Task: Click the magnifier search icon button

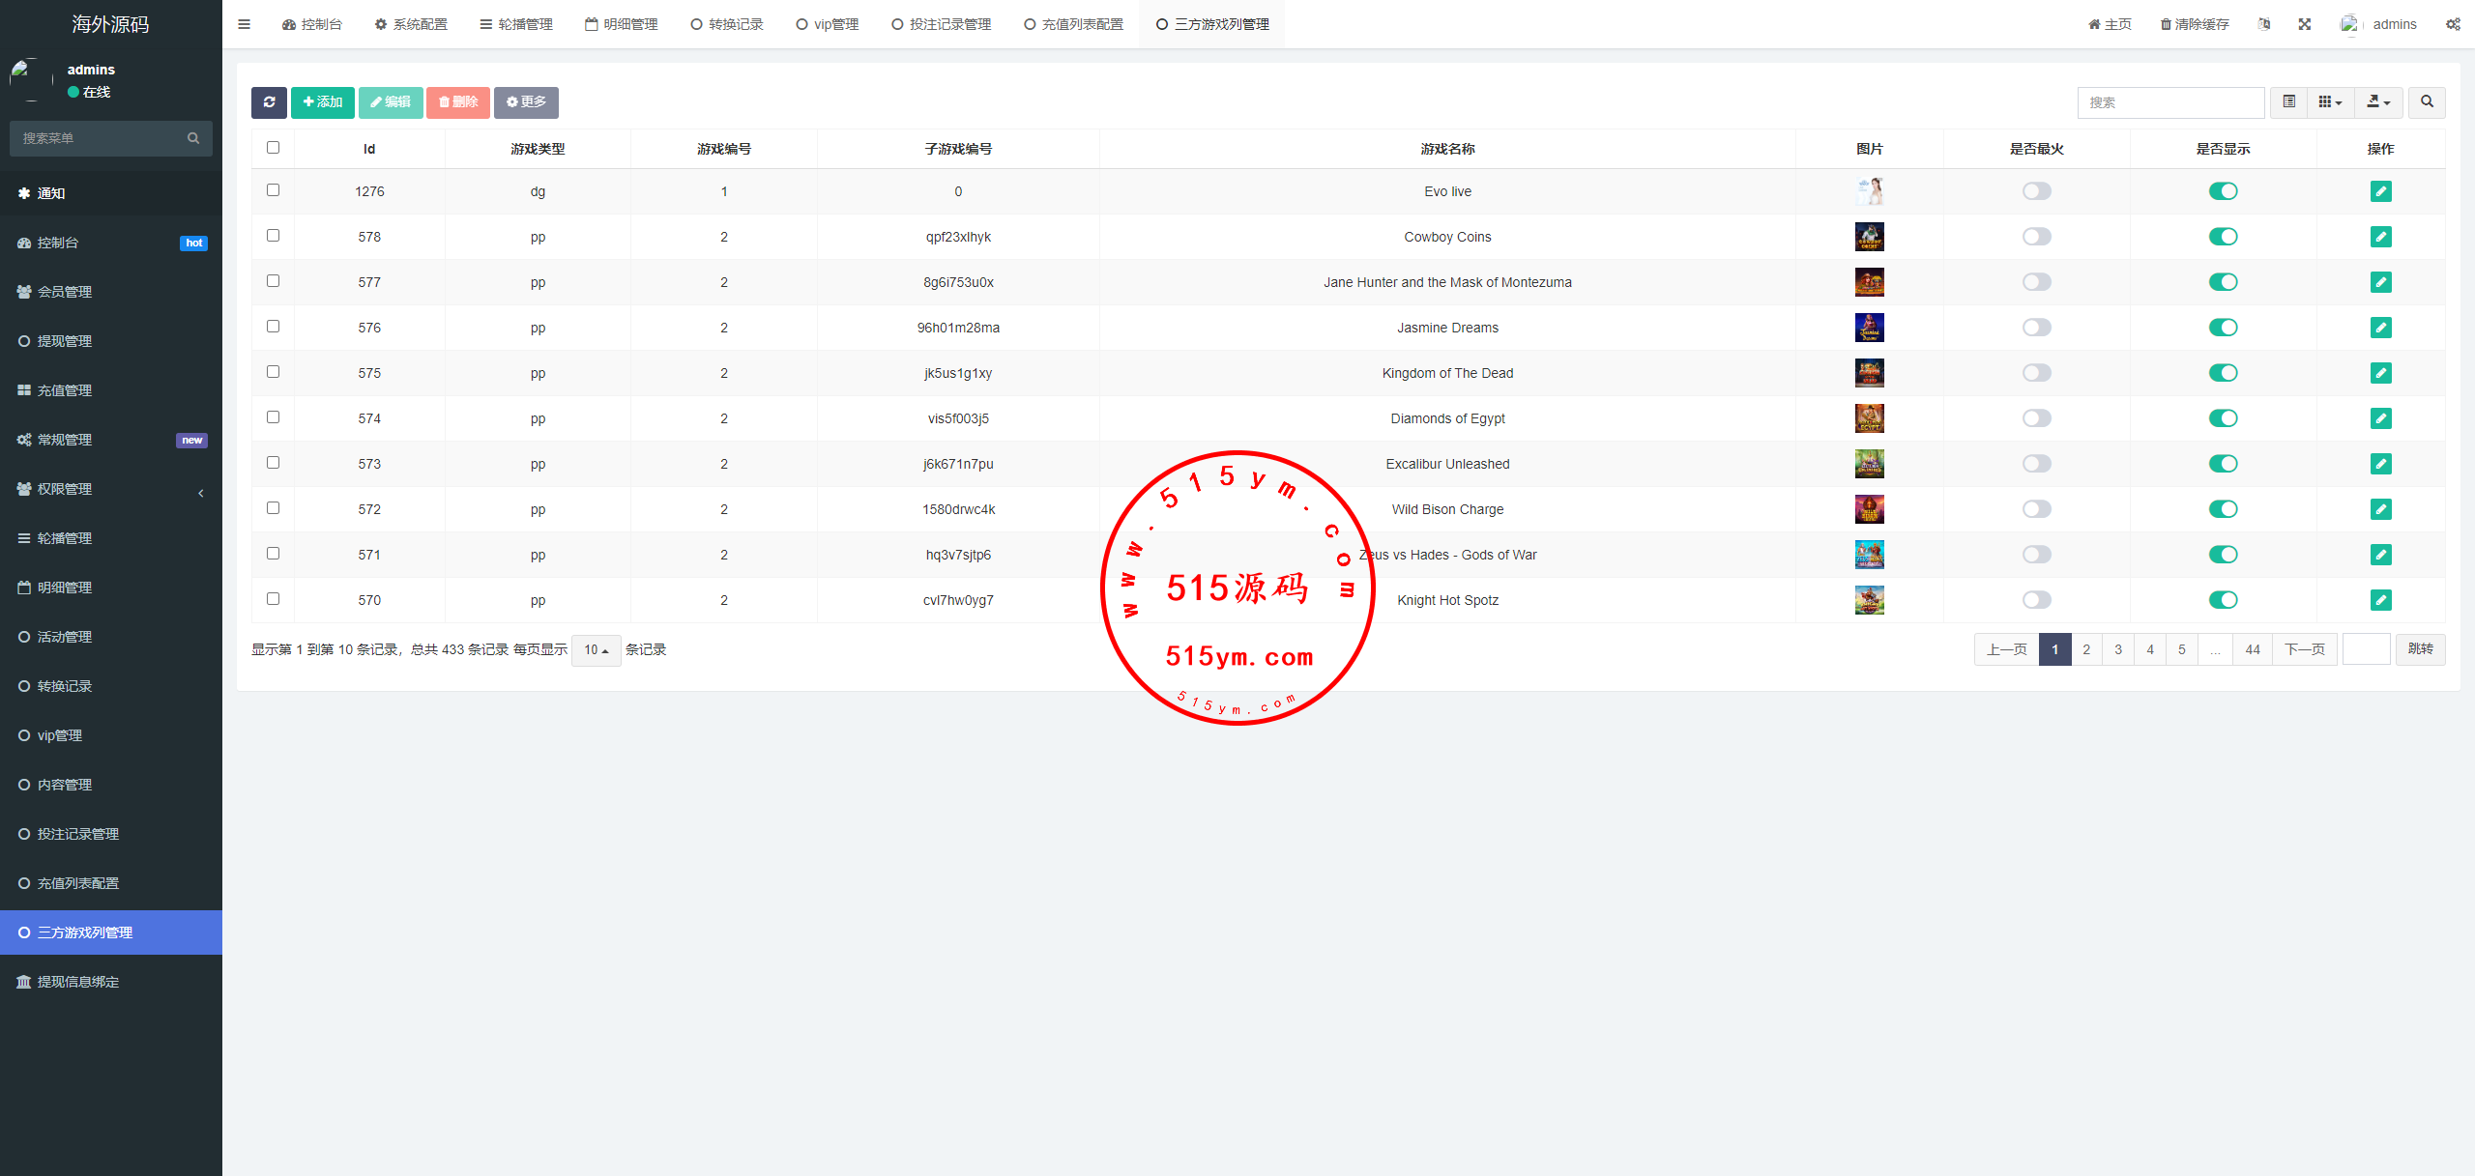Action: (2427, 102)
